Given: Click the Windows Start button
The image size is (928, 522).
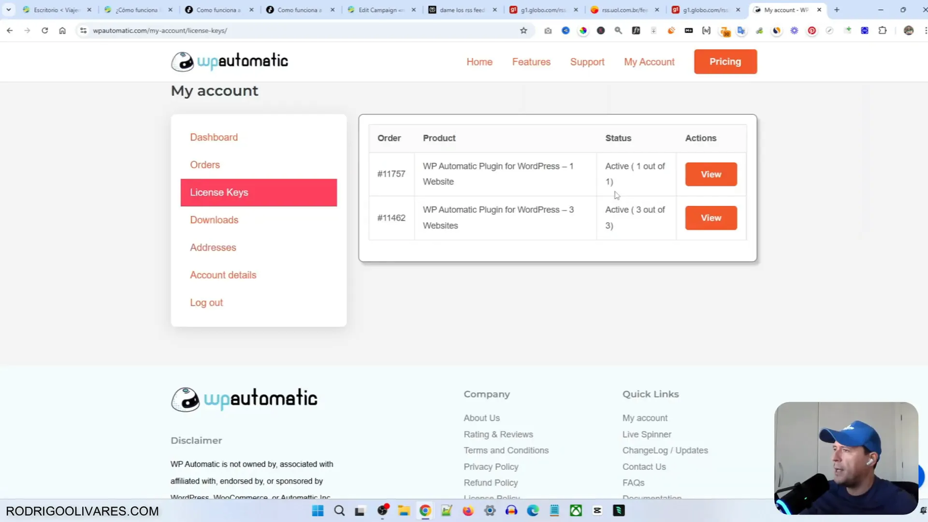Looking at the screenshot, I should pyautogui.click(x=318, y=510).
